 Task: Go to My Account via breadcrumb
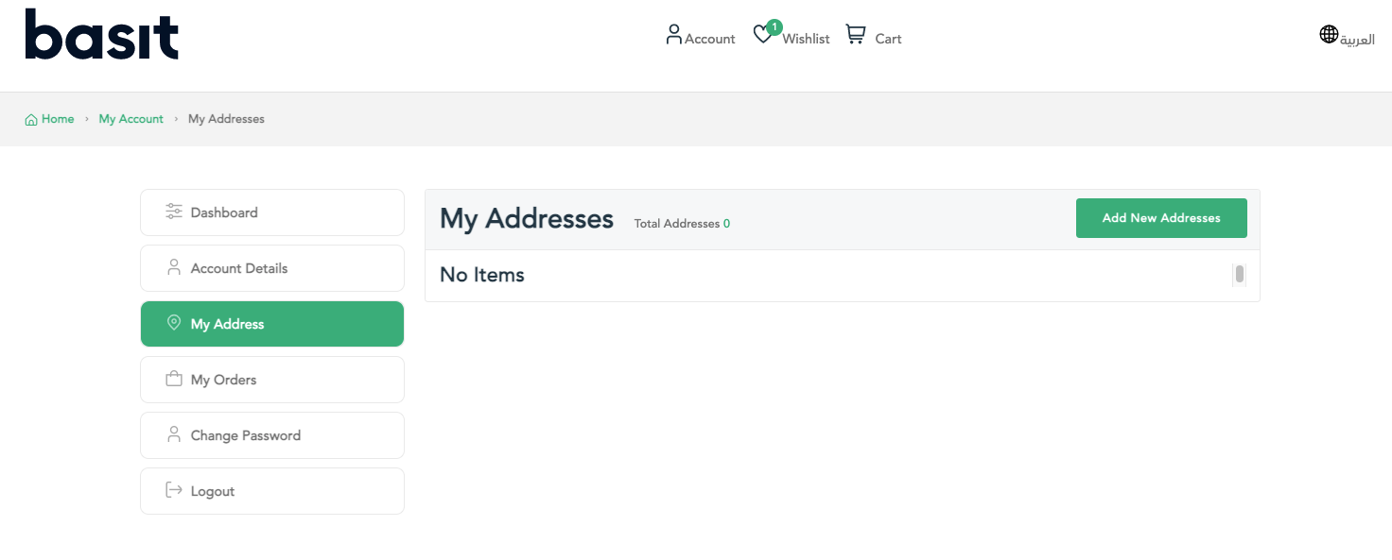tap(130, 119)
